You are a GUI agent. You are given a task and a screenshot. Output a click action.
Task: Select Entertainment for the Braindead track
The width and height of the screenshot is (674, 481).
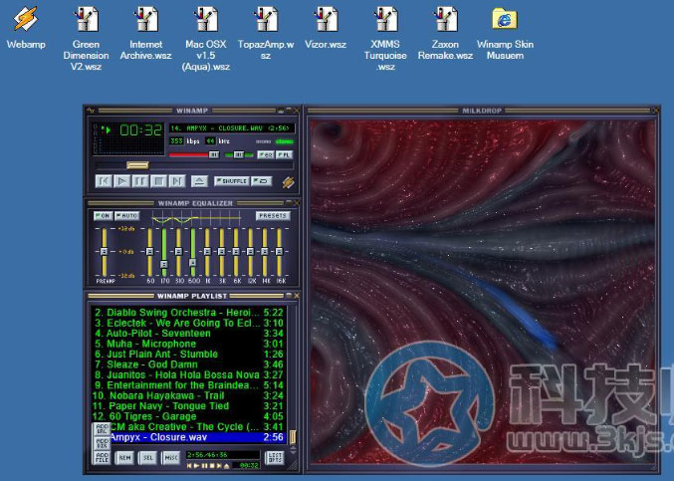[188, 385]
